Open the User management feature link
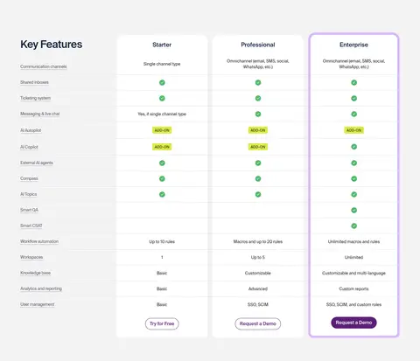The height and width of the screenshot is (361, 420). coord(38,304)
